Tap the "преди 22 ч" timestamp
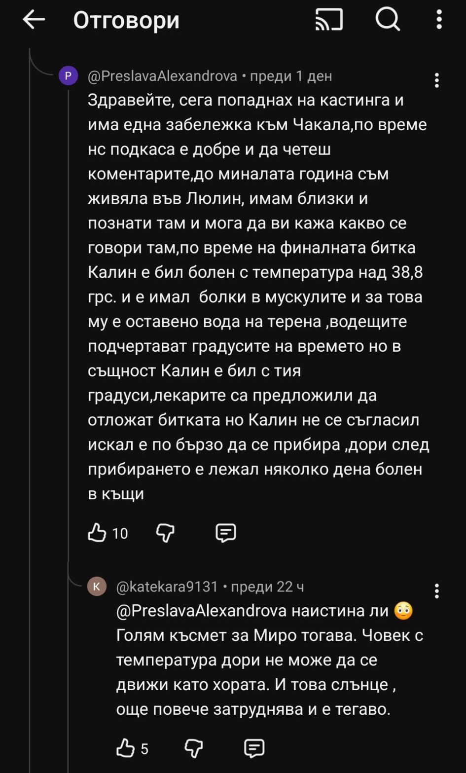 pos(268,587)
